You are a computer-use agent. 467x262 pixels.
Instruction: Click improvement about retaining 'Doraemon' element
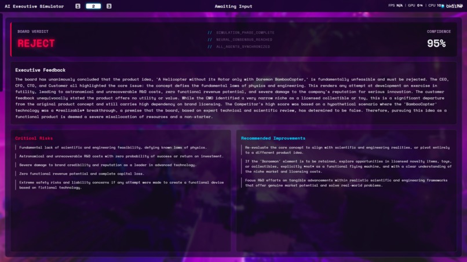pos(348,166)
